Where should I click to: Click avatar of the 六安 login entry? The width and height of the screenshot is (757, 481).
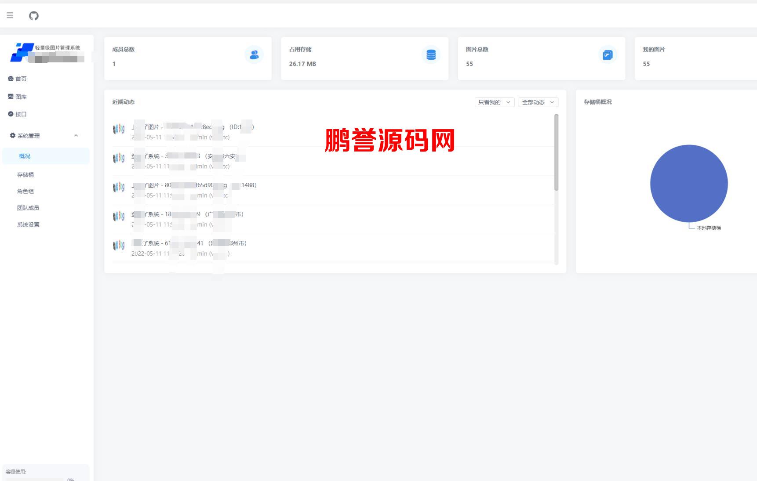click(119, 158)
